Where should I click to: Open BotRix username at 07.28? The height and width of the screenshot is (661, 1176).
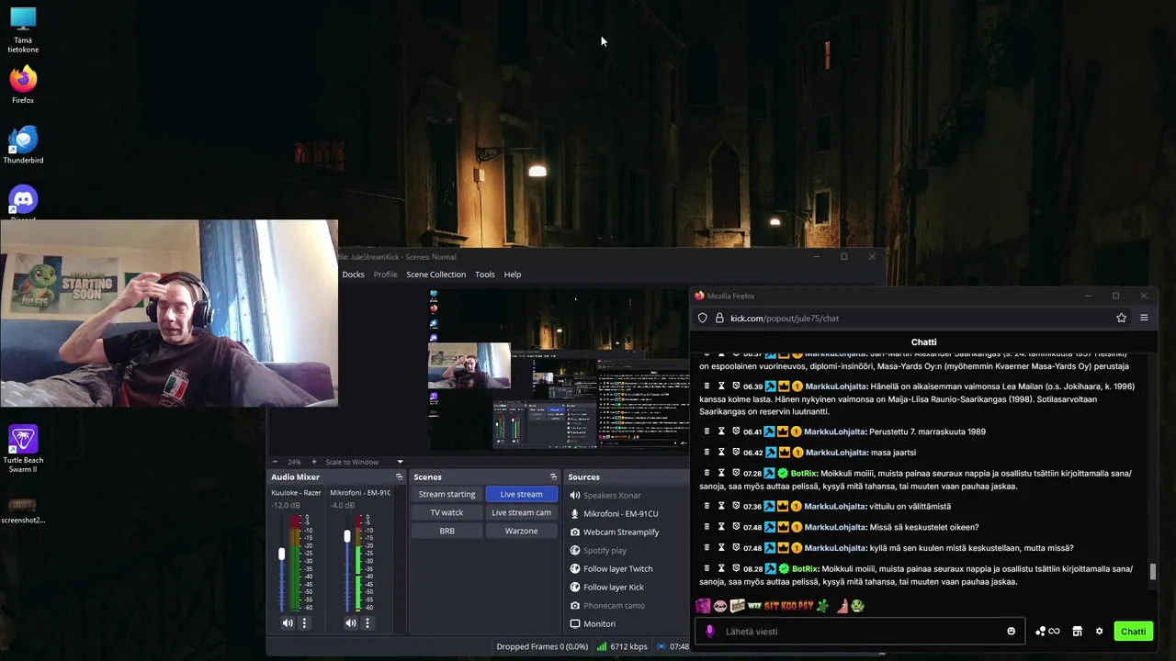click(x=805, y=474)
